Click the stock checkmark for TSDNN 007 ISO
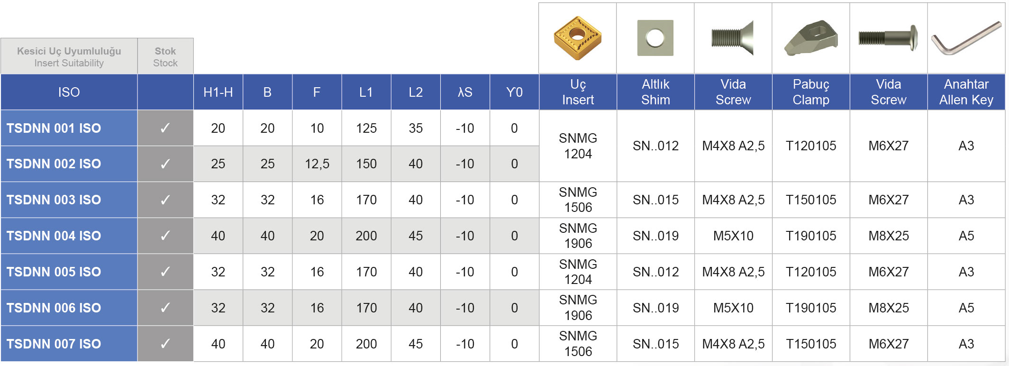The height and width of the screenshot is (366, 1009). click(x=165, y=344)
